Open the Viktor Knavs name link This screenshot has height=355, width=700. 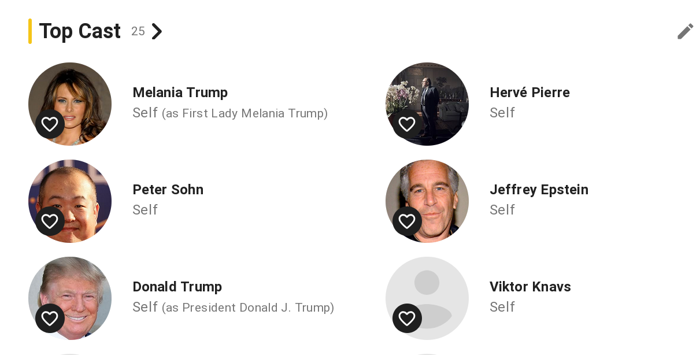[x=530, y=287]
